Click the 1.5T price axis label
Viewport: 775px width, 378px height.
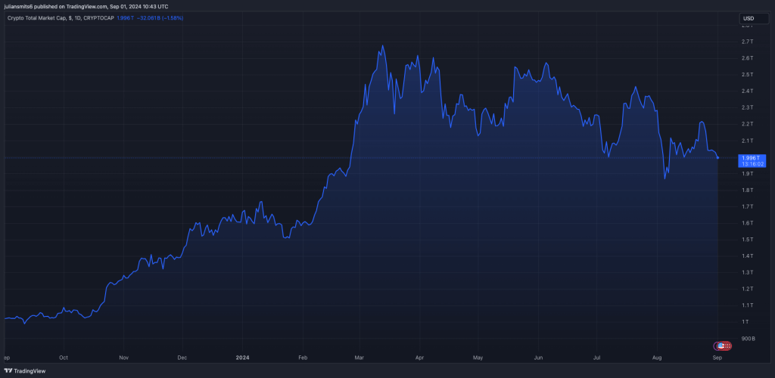click(746, 240)
